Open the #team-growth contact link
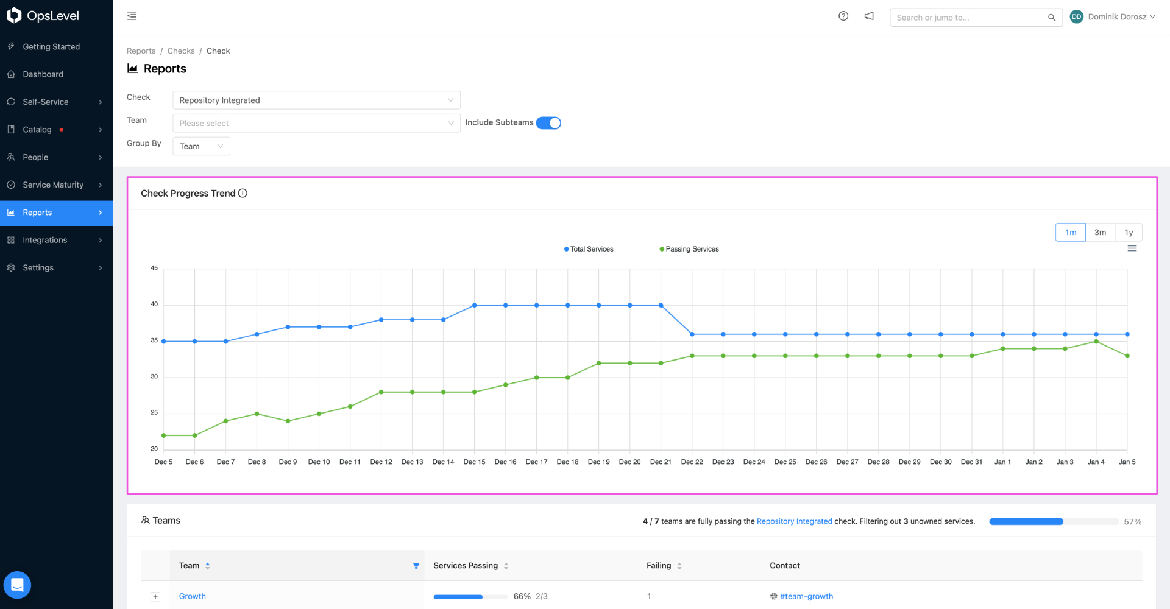Image resolution: width=1170 pixels, height=609 pixels. [806, 596]
